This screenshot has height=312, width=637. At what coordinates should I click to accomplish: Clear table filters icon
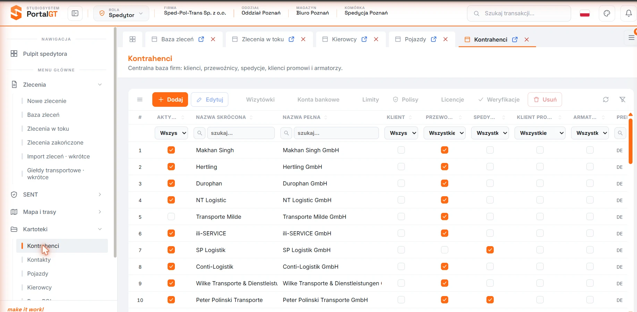623,99
